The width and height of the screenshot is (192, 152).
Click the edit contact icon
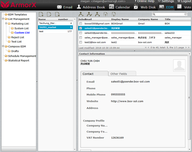(89, 14)
